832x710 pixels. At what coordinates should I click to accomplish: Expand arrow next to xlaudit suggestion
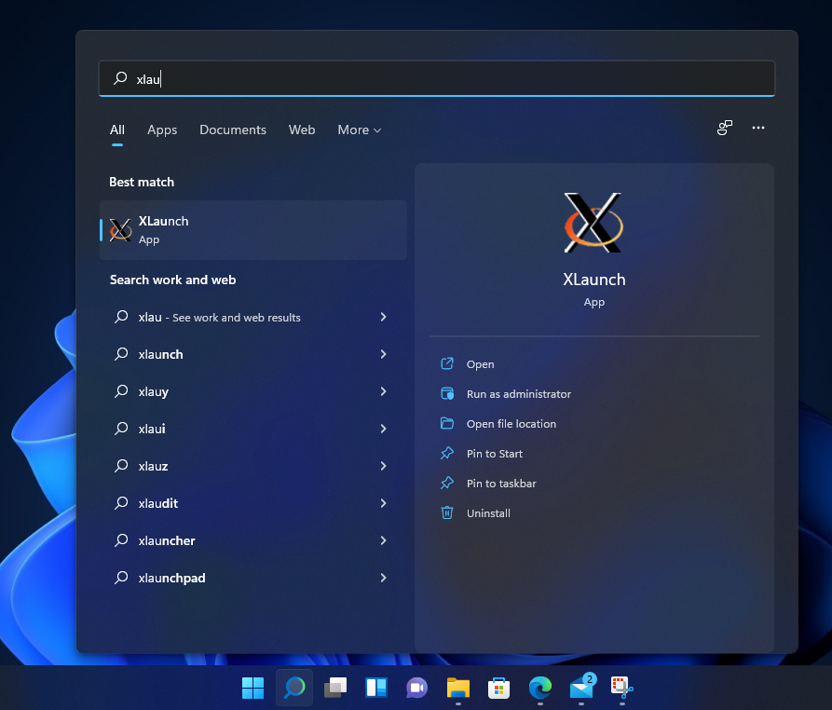(x=384, y=503)
